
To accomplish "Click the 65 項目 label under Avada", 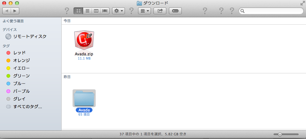I will pyautogui.click(x=84, y=114).
